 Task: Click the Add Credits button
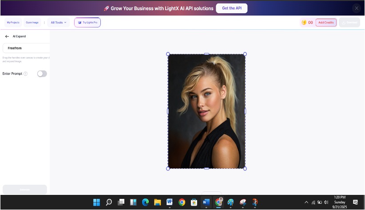pos(326,23)
